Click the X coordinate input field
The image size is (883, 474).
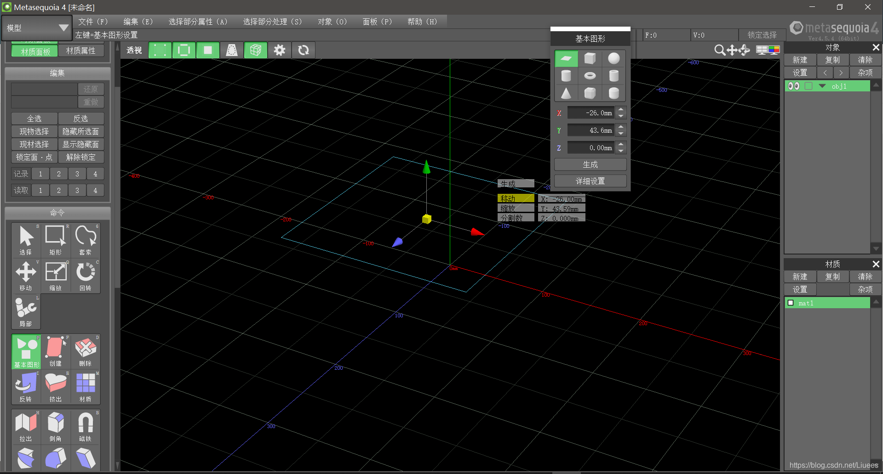point(591,113)
